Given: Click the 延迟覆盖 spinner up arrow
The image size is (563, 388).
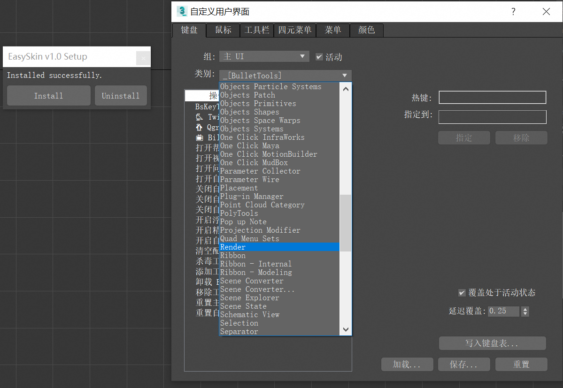Looking at the screenshot, I should 524,308.
